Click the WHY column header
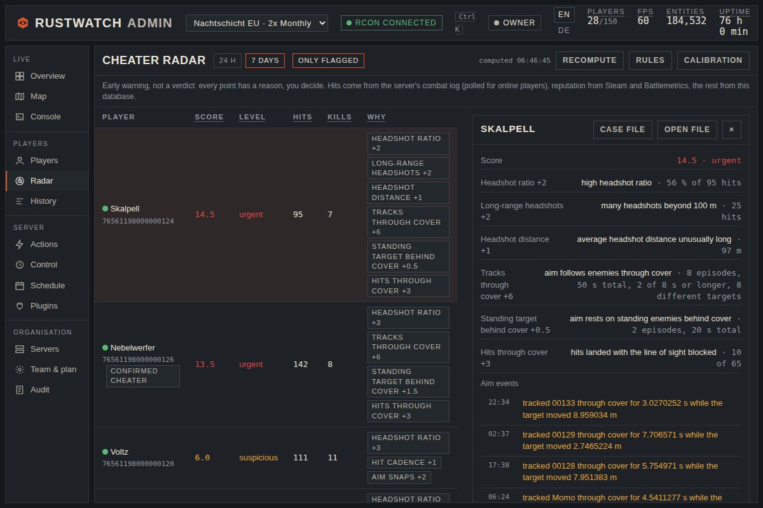Screen dimensions: 763x508 tap(376, 117)
